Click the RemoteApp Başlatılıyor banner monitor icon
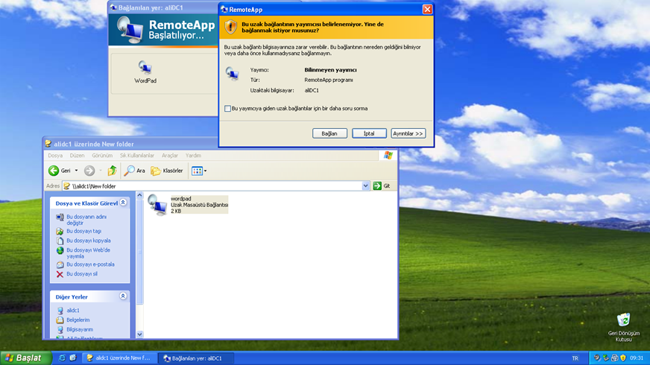Viewport: 650px width, 365px height. (x=130, y=31)
